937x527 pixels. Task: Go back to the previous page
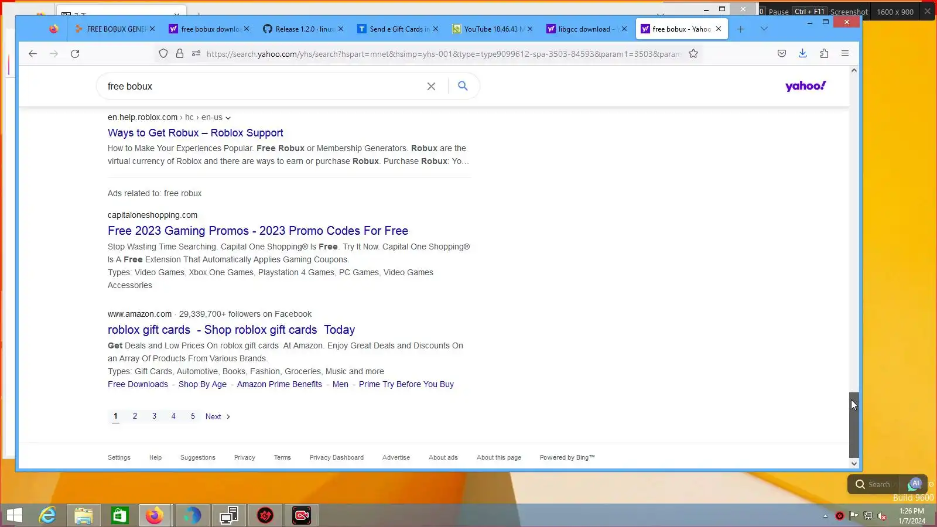pyautogui.click(x=33, y=54)
